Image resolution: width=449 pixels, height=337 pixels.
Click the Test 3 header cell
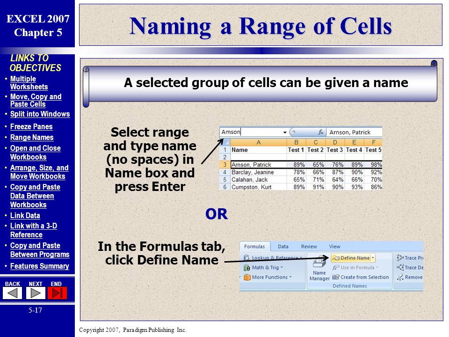click(x=335, y=150)
